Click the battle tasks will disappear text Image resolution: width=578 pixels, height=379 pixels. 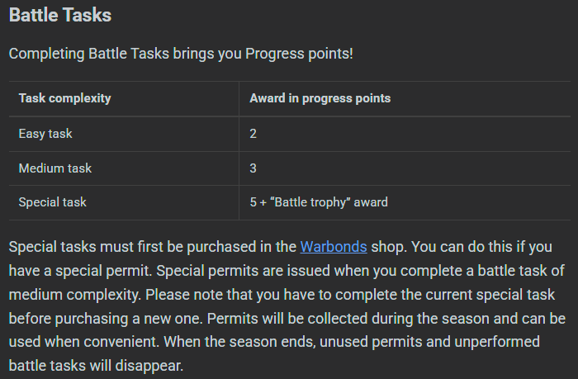point(96,366)
